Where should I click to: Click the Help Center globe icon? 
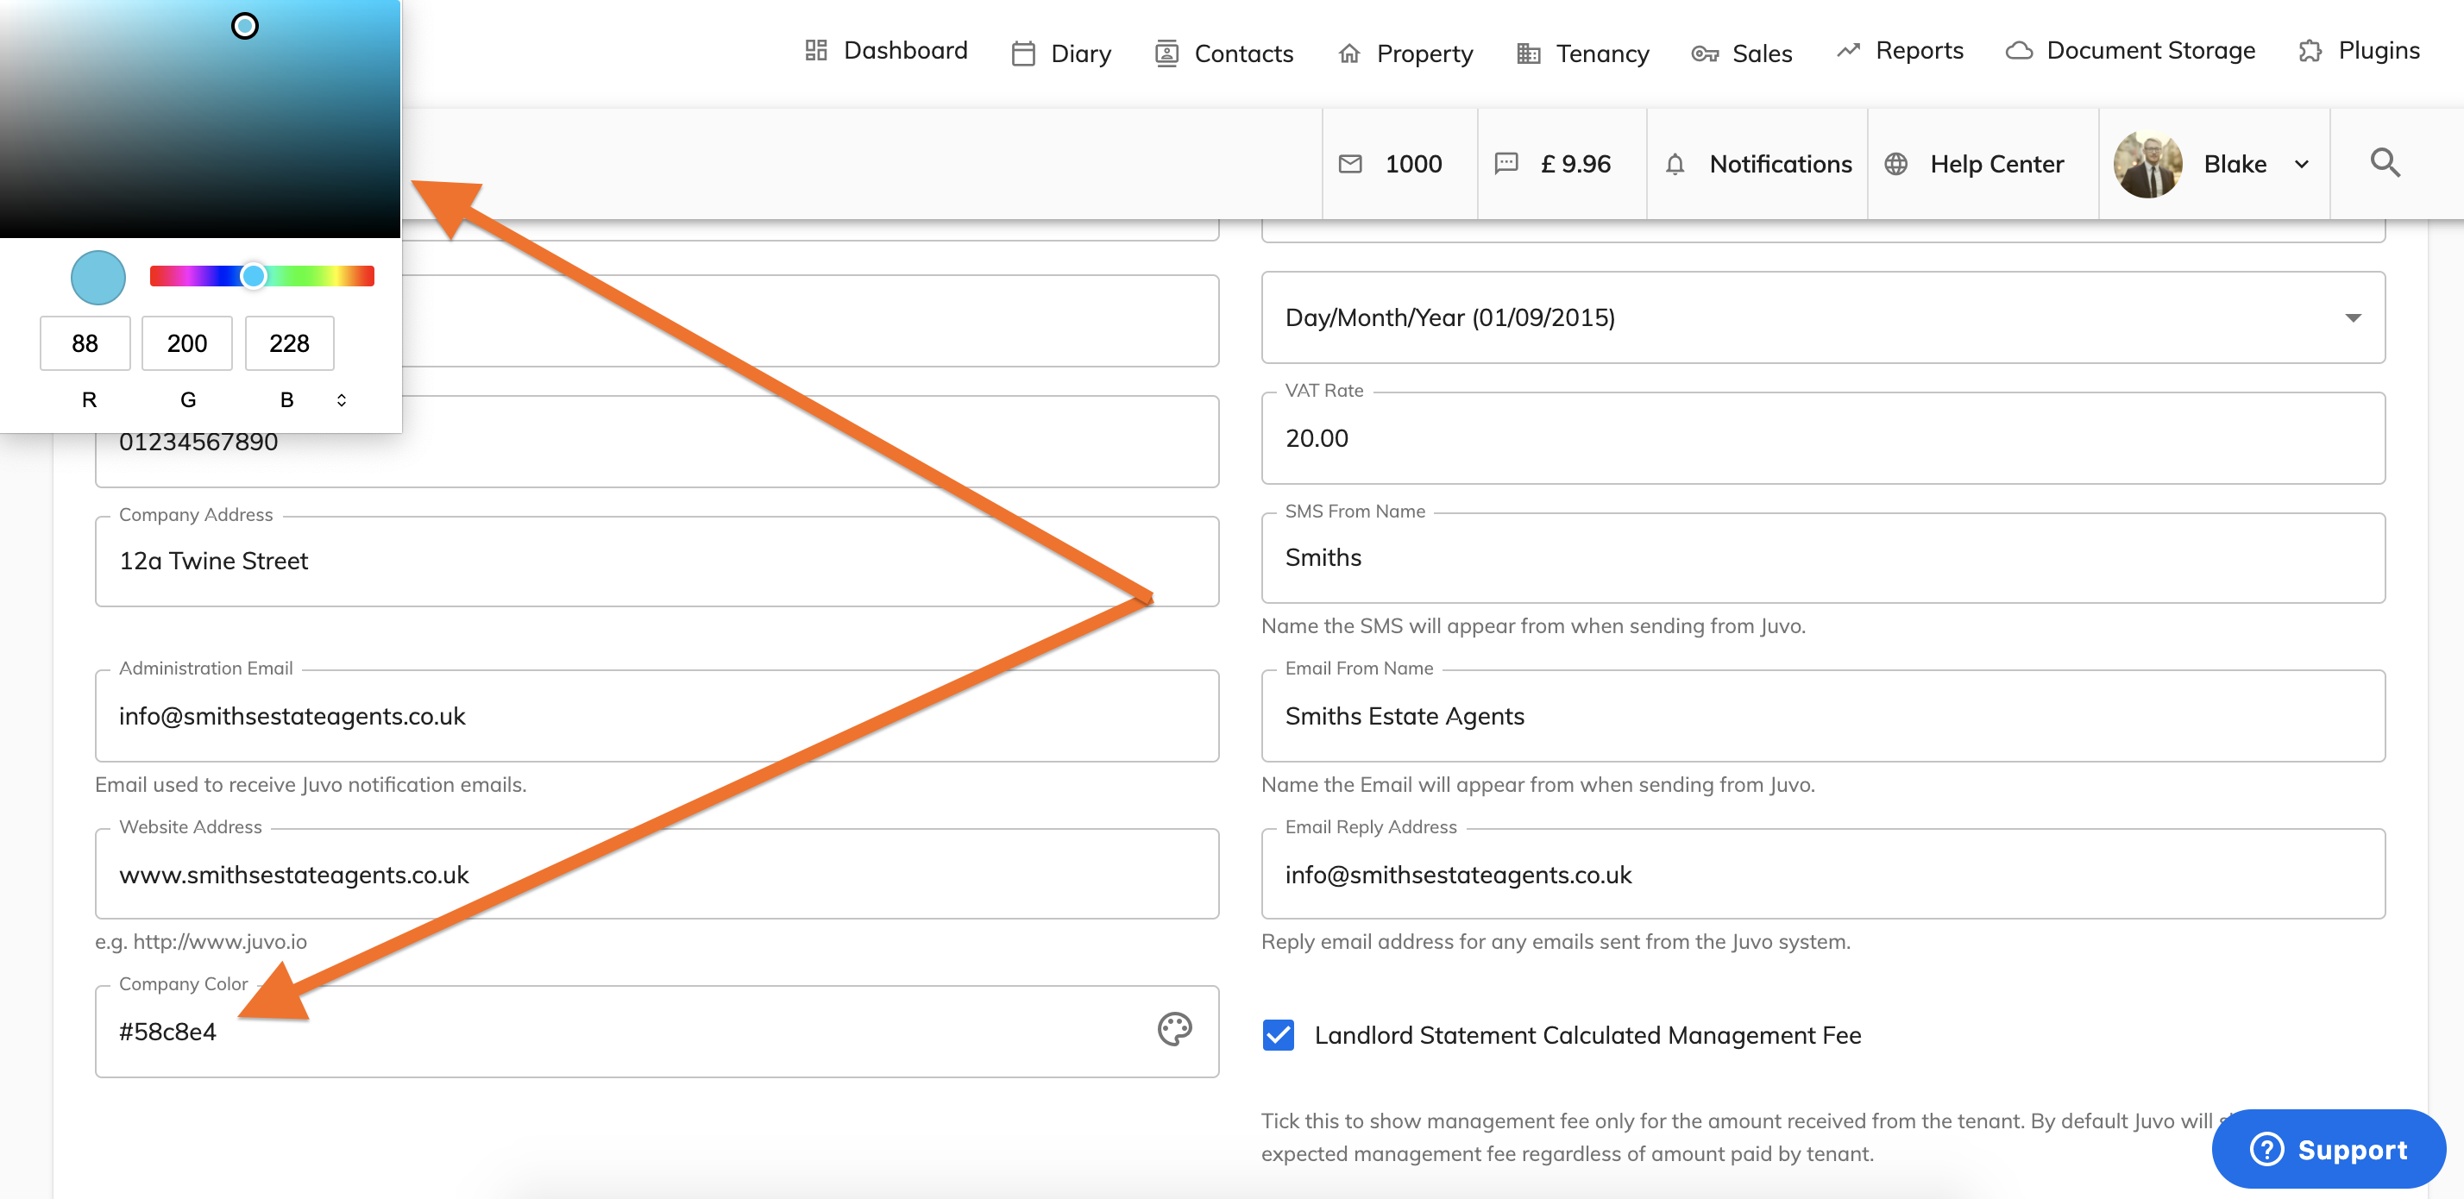point(1895,165)
